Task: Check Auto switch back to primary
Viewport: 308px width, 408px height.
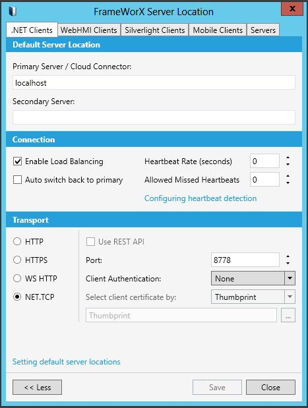Action: coord(17,180)
